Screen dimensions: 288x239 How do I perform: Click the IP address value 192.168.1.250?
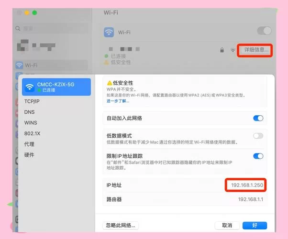[x=247, y=185]
